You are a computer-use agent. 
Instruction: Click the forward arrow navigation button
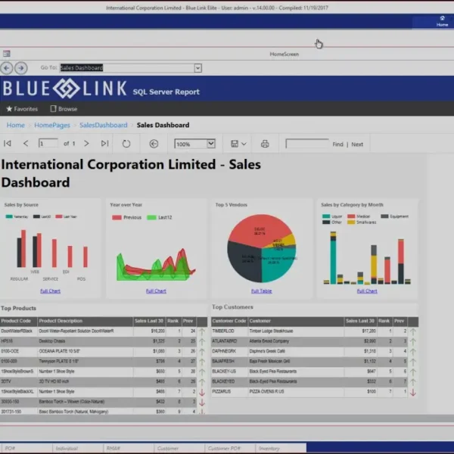point(20,68)
